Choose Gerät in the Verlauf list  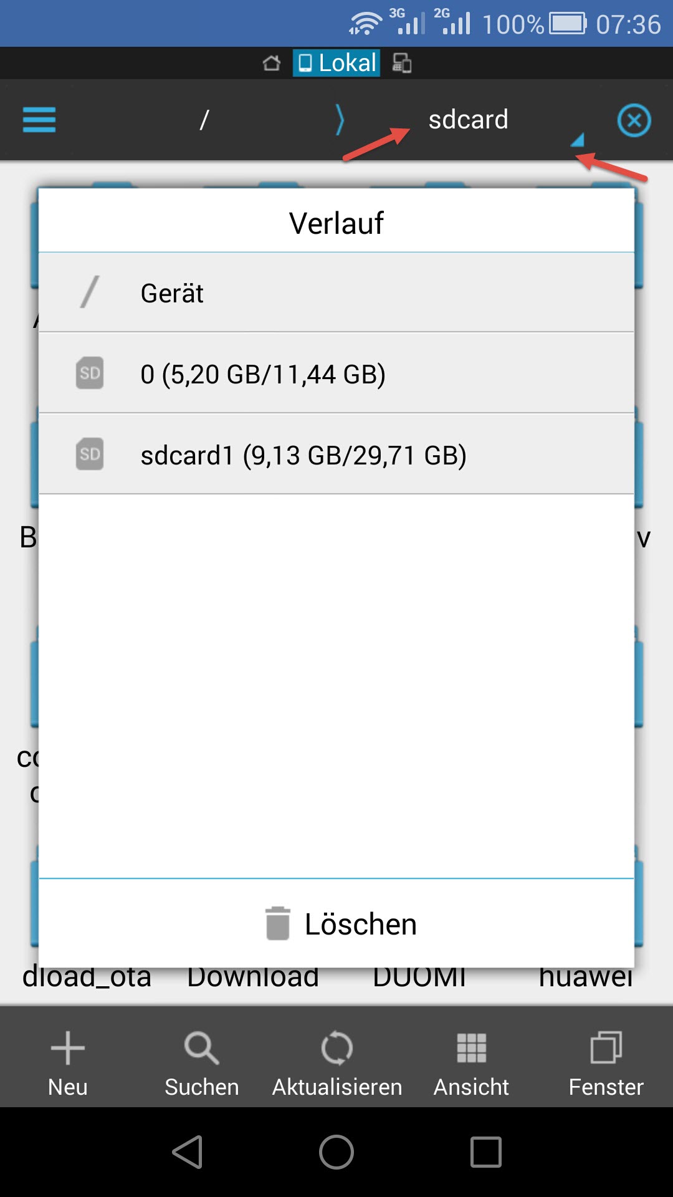pos(336,292)
